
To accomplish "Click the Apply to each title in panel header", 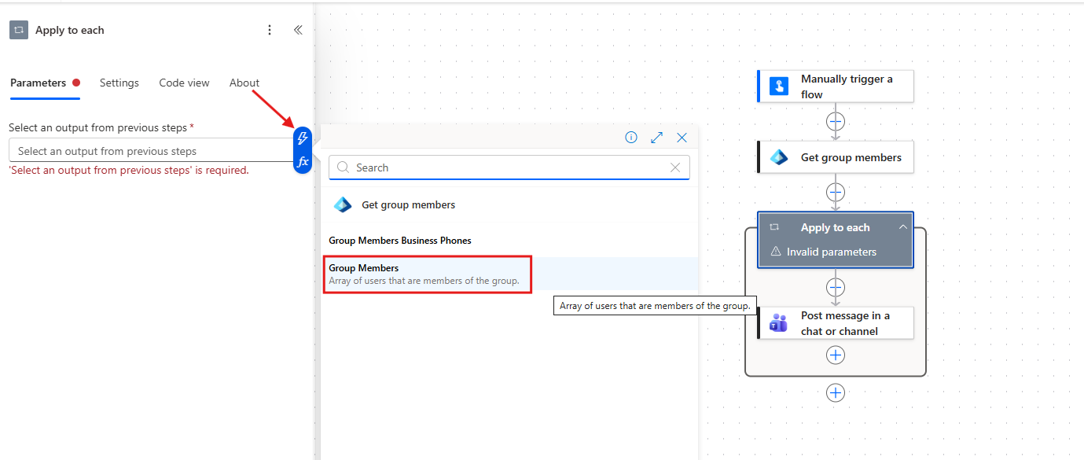I will pyautogui.click(x=70, y=30).
